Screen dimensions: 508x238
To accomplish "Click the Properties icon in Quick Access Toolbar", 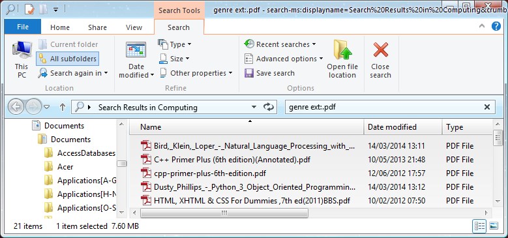I will tap(29, 9).
